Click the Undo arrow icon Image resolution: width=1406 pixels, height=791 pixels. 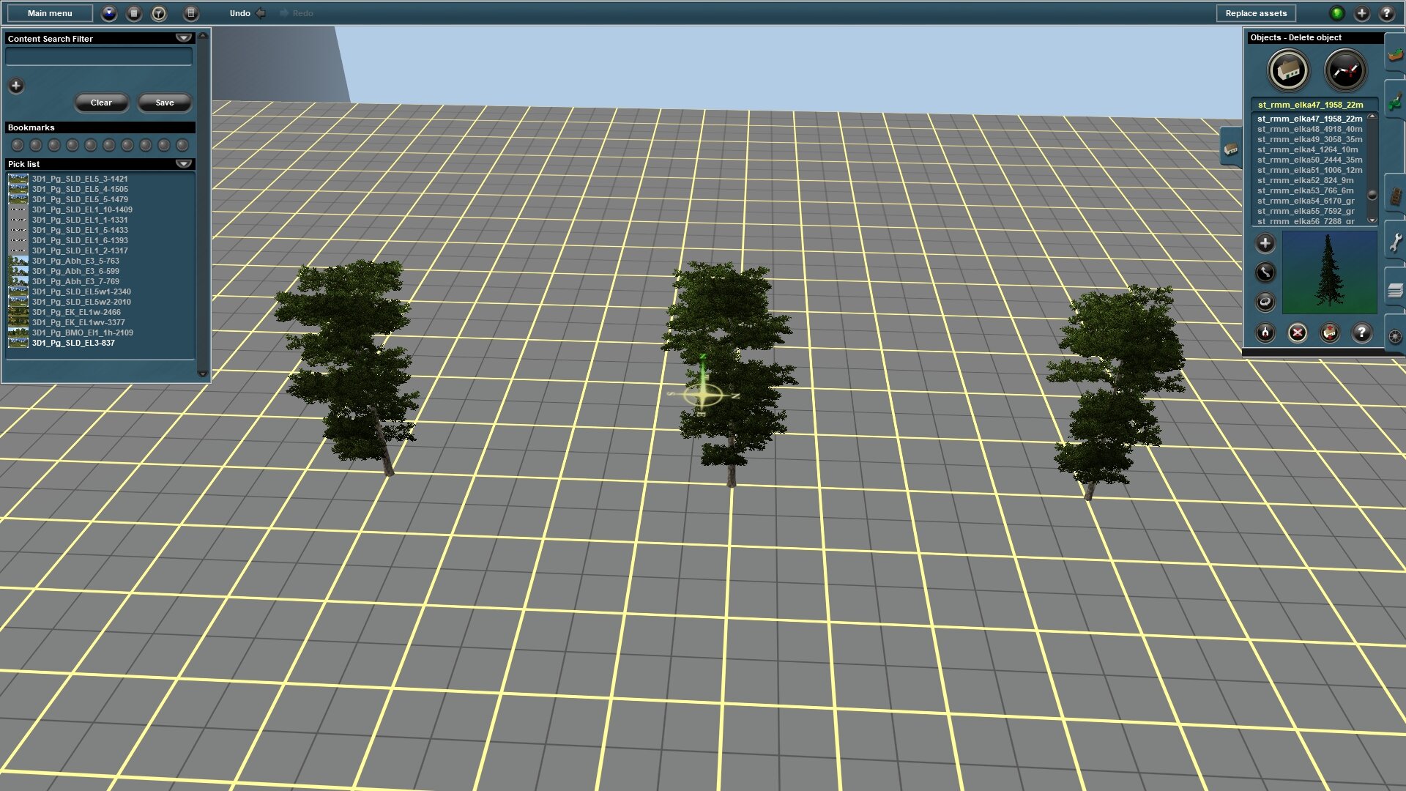click(x=261, y=13)
